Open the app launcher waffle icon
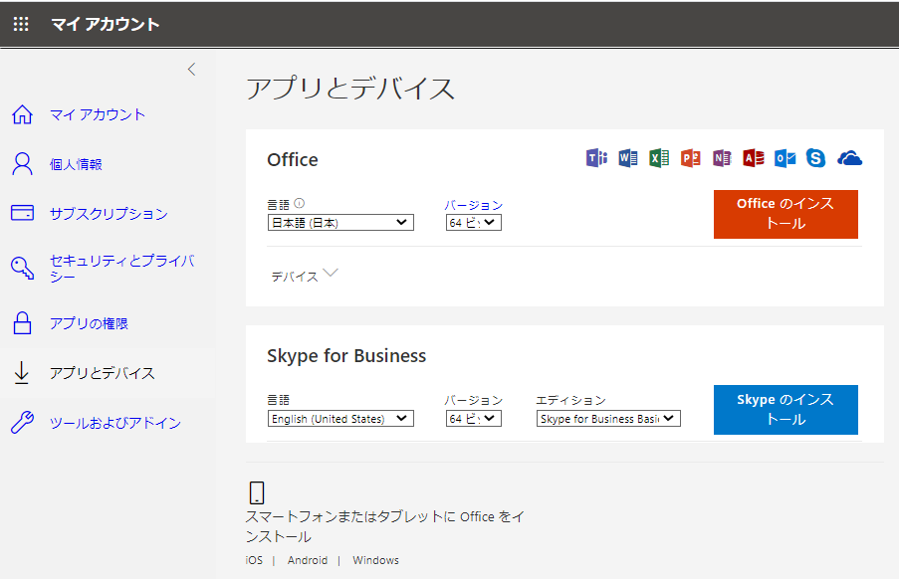 (21, 24)
